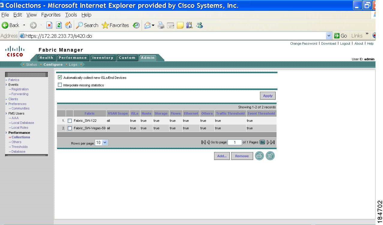Open Fabrics in the sidebar
This screenshot has height=225, width=383.
click(x=14, y=80)
